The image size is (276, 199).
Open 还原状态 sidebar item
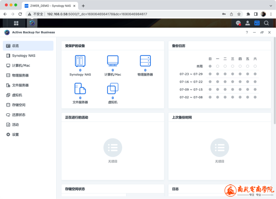coord(28,115)
